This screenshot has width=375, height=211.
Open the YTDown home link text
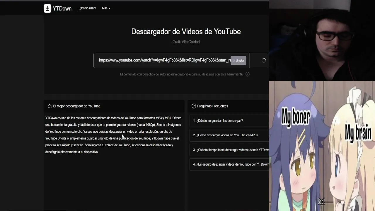[x=62, y=8]
